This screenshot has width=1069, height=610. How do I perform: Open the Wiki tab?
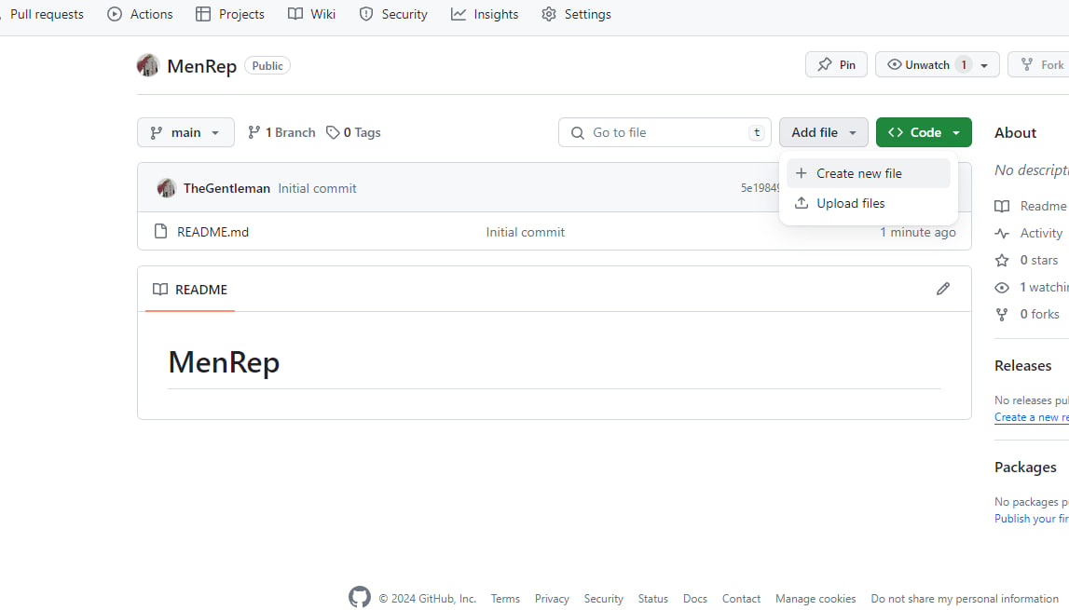(311, 14)
